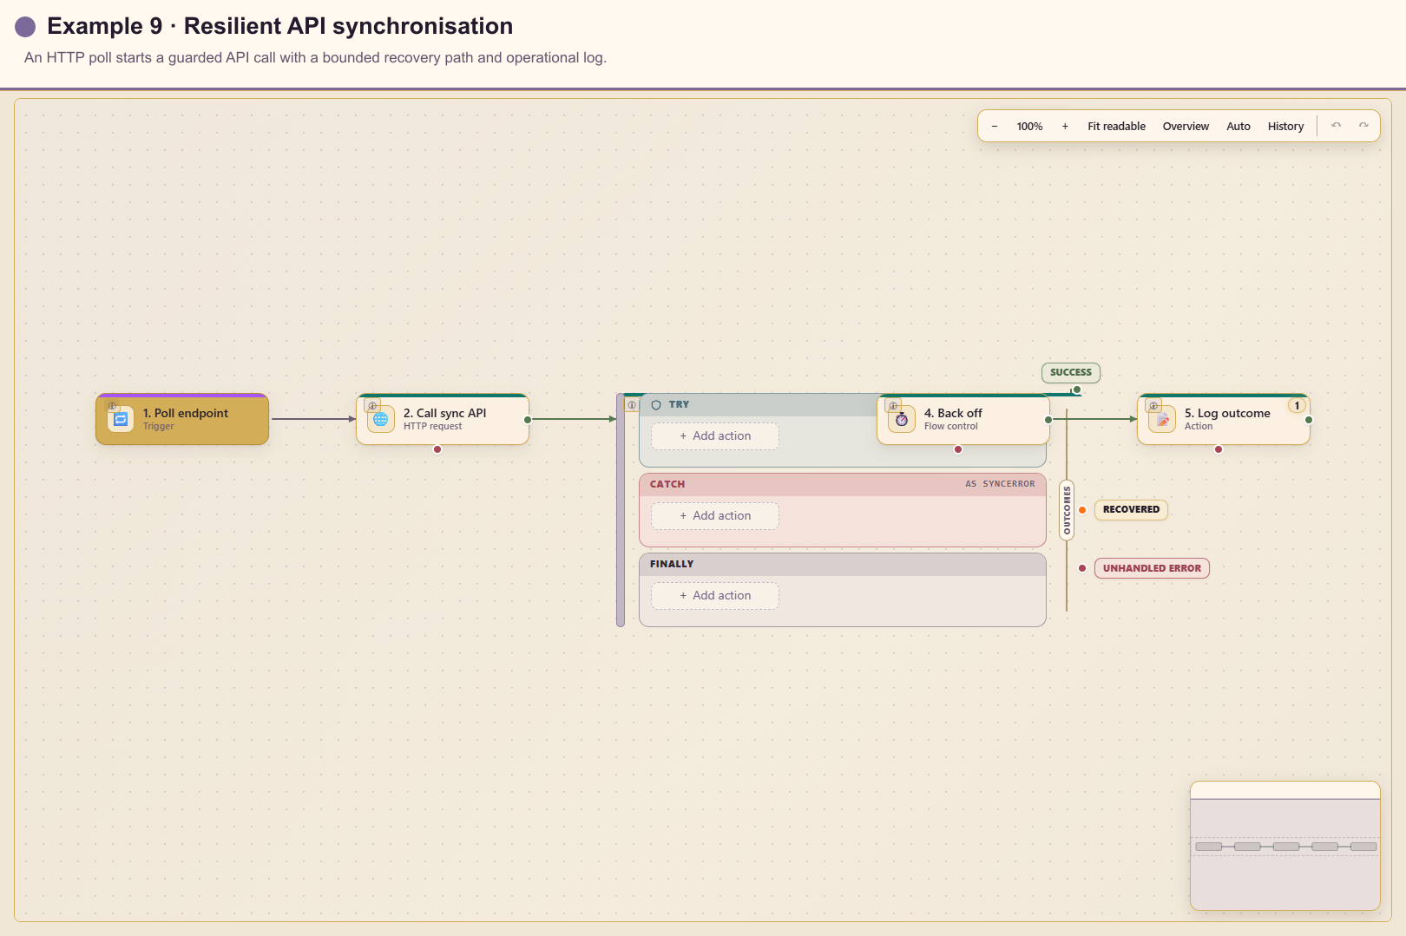Click the AS SYNCERROR label in CATCH header

tap(1000, 484)
